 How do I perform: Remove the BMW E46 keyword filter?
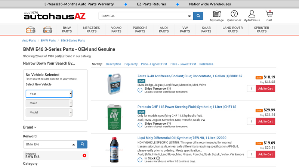pos(84,155)
